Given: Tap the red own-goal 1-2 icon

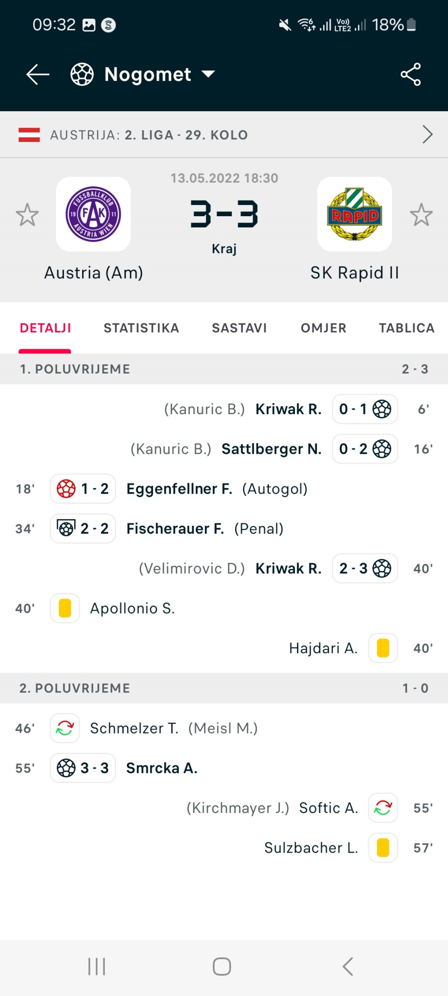Looking at the screenshot, I should 66,489.
